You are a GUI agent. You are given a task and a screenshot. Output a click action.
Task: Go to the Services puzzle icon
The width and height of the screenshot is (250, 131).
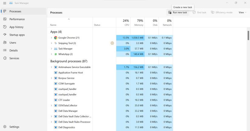click(5, 58)
